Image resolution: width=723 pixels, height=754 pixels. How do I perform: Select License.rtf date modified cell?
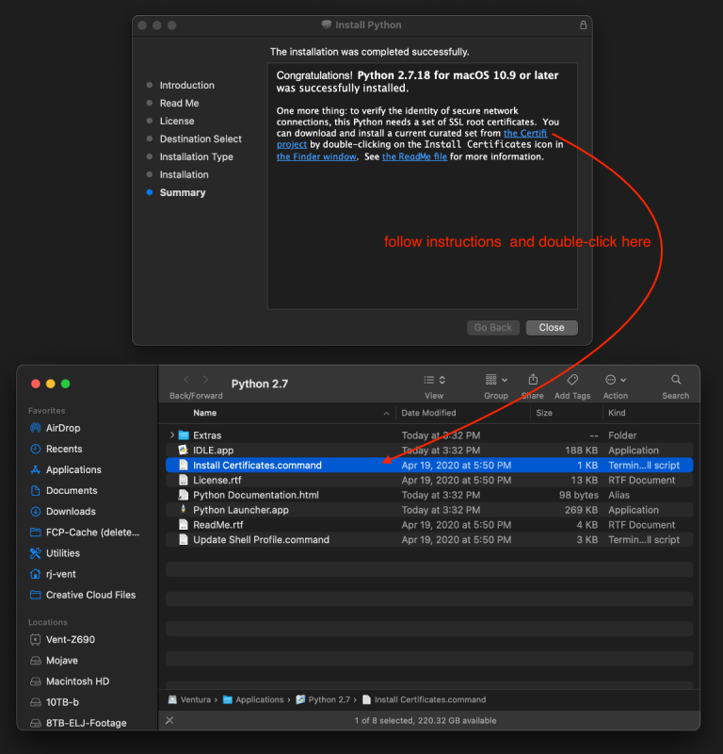click(457, 480)
